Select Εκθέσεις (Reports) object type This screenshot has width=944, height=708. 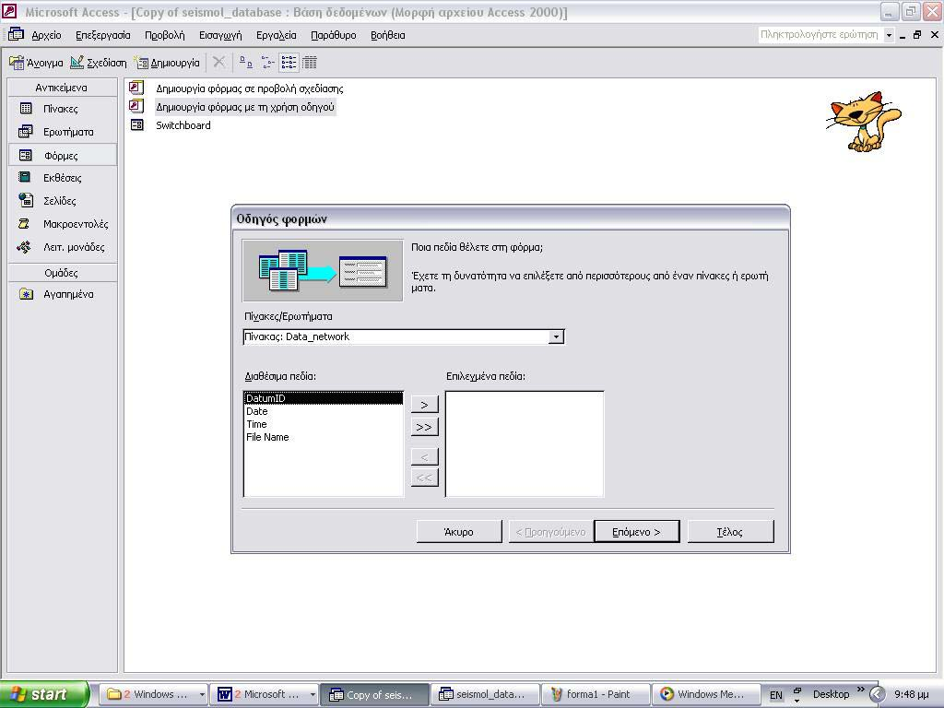click(x=63, y=178)
